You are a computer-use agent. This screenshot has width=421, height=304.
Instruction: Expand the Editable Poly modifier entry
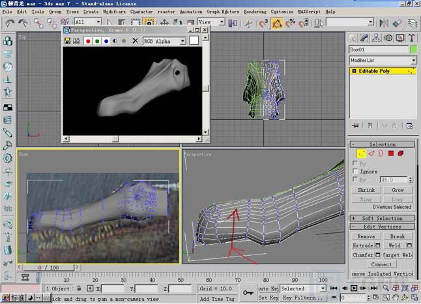[354, 71]
